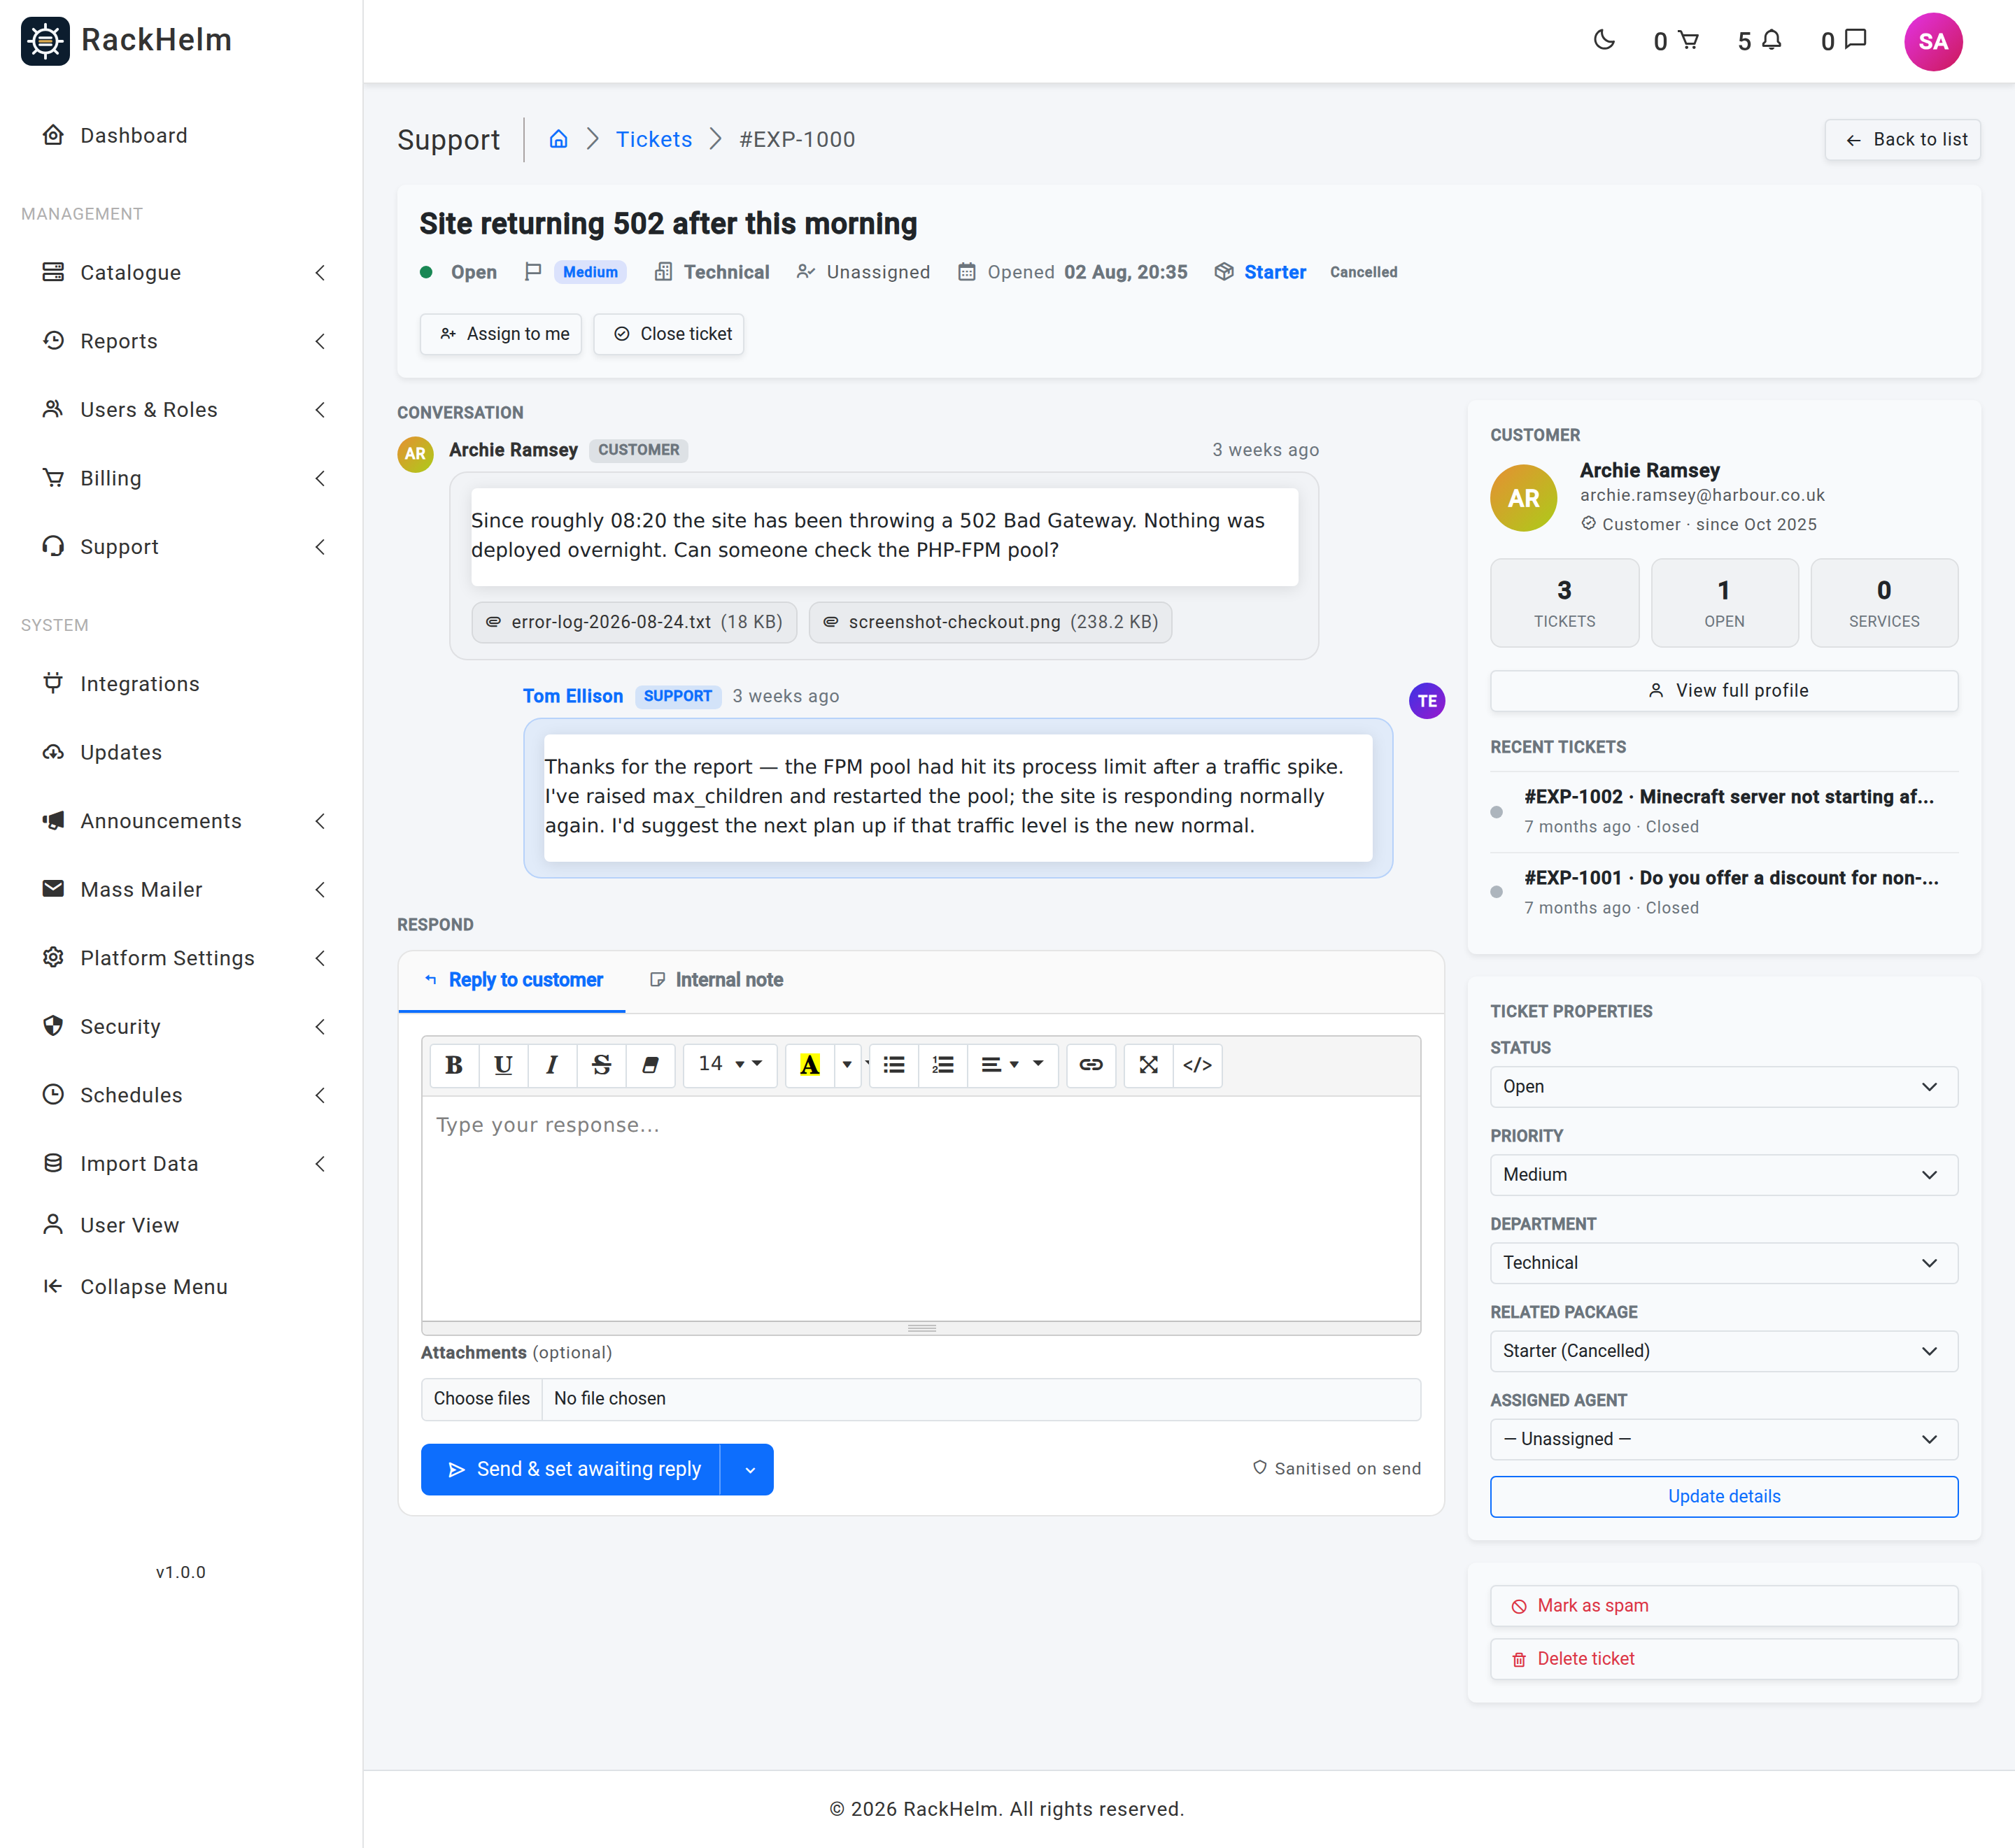The height and width of the screenshot is (1848, 2015).
Task: Toggle bold formatting in editor
Action: (454, 1064)
